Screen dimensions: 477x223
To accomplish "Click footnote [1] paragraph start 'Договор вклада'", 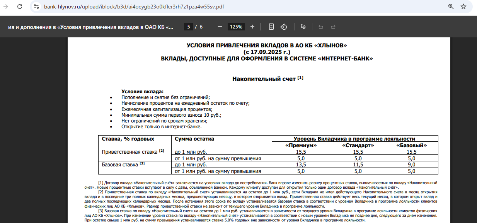I will (x=120, y=182).
